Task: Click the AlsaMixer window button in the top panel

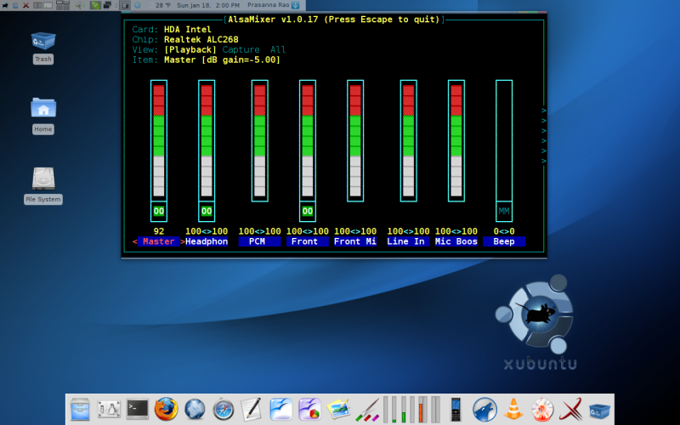Action: click(x=125, y=6)
